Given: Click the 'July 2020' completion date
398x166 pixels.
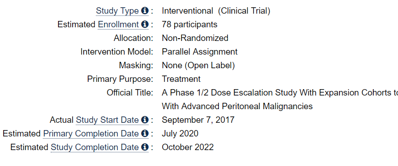Looking at the screenshot, I should click(180, 133).
